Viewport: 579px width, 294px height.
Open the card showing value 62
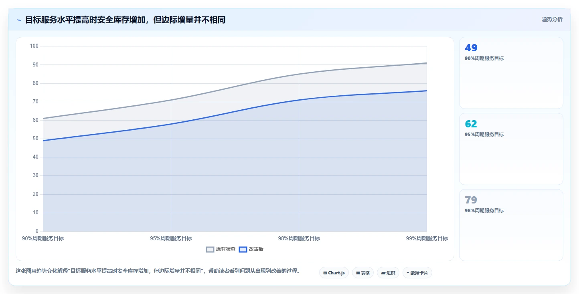(511, 149)
